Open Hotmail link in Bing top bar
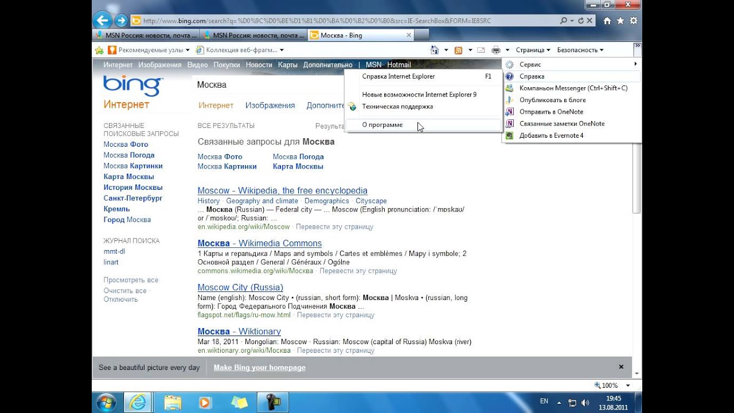 pyautogui.click(x=399, y=65)
